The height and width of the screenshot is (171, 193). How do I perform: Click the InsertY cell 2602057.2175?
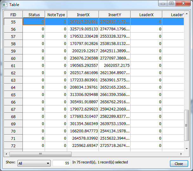click(x=114, y=66)
